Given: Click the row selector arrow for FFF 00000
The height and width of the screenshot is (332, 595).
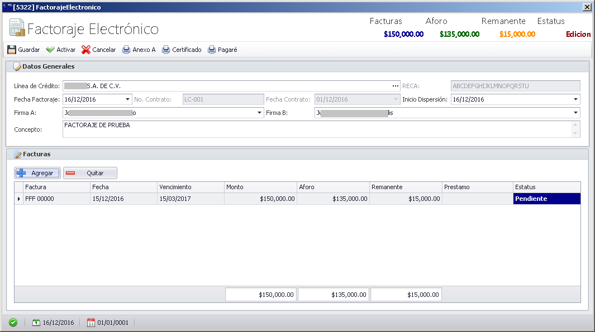Looking at the screenshot, I should [x=18, y=199].
